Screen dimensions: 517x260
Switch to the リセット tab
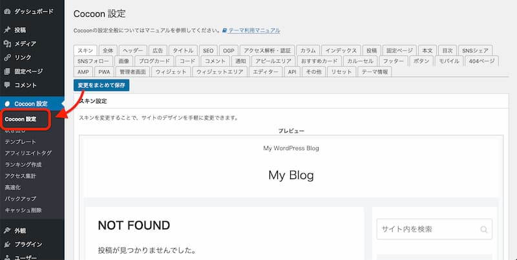point(341,72)
